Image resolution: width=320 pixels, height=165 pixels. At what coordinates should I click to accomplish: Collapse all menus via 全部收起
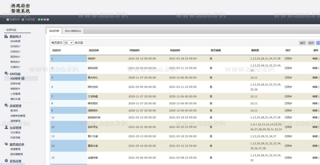click(x=11, y=30)
